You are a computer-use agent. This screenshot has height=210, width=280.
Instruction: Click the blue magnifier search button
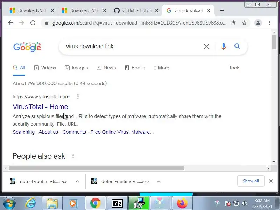click(237, 47)
